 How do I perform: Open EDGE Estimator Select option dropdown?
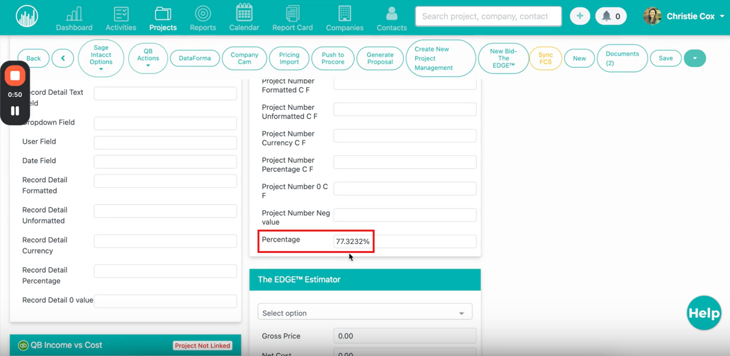click(x=365, y=313)
